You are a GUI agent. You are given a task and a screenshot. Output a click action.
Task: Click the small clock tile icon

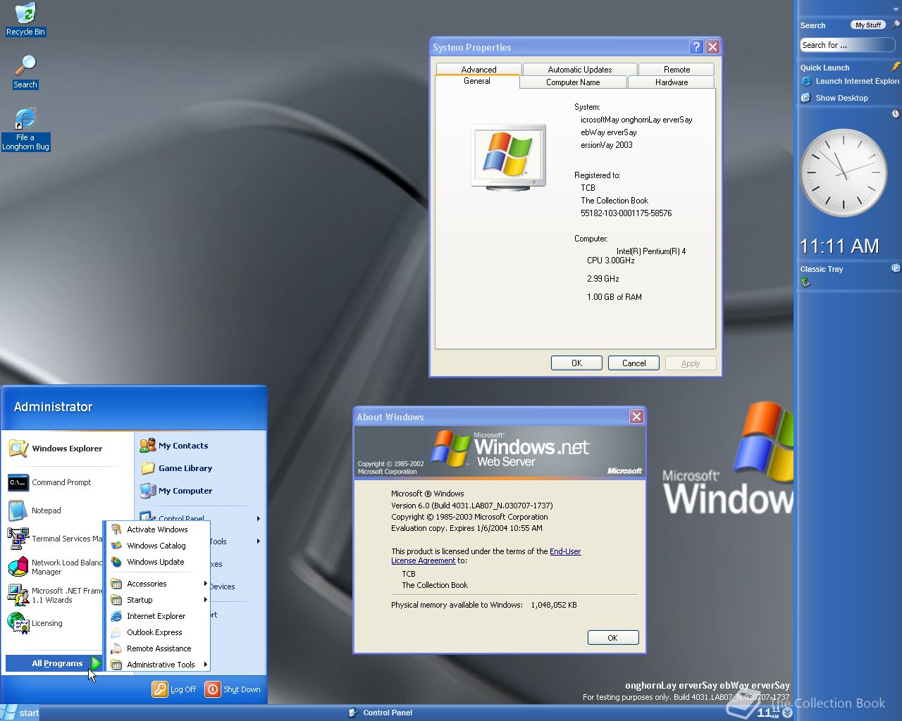[x=896, y=113]
